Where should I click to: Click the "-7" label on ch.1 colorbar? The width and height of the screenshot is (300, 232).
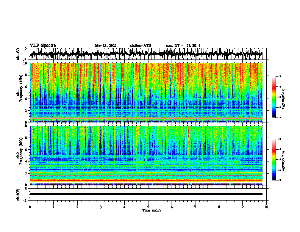tap(280, 118)
